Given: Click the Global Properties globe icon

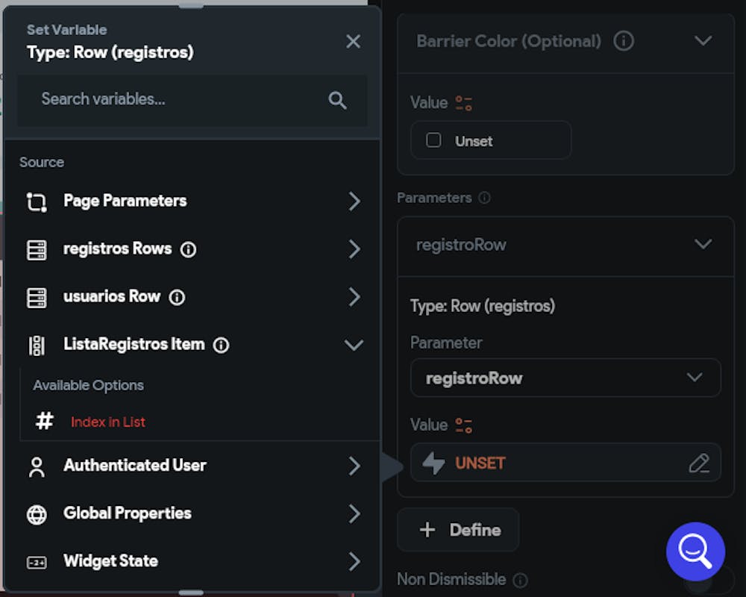Looking at the screenshot, I should (37, 515).
